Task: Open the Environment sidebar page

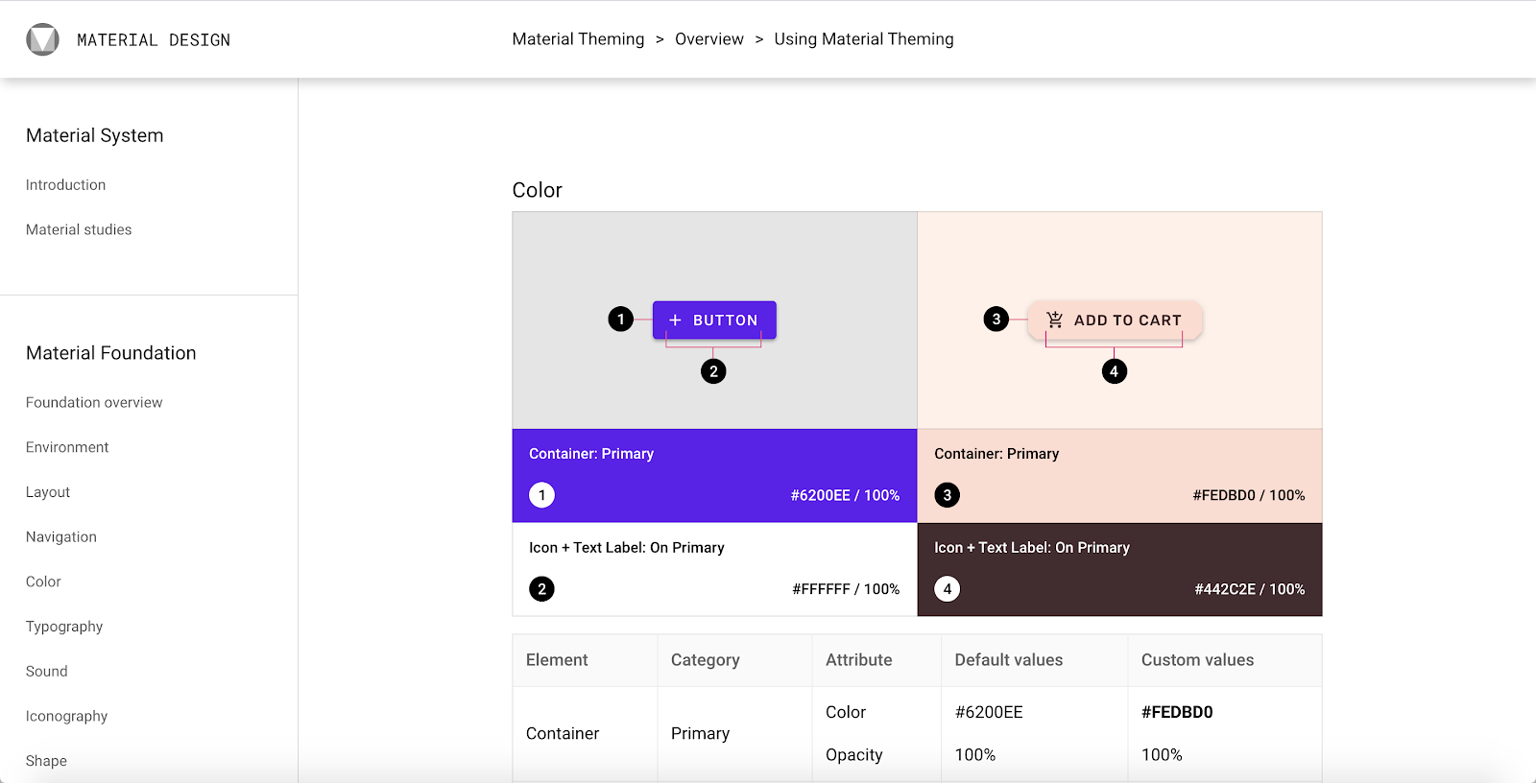Action: [67, 447]
